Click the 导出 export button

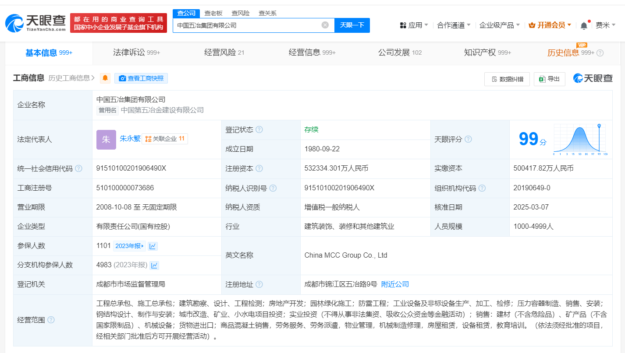tap(550, 79)
